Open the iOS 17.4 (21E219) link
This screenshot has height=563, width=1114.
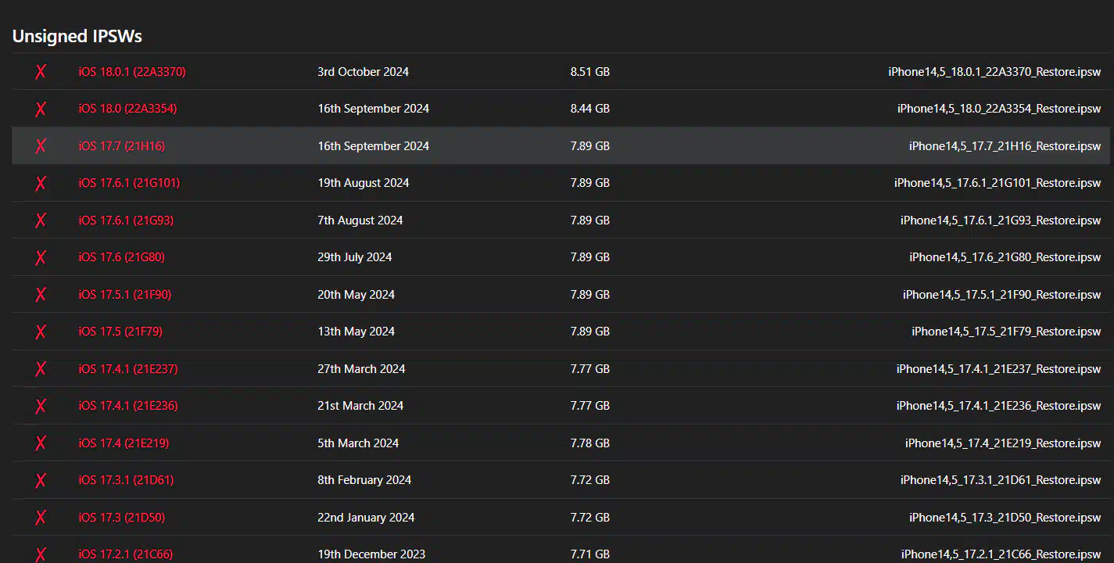point(124,443)
